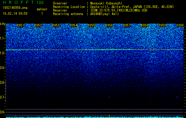Viewport: 186px width, 118px height.
Task: Click the Receiver label
Action: [x=60, y=10]
